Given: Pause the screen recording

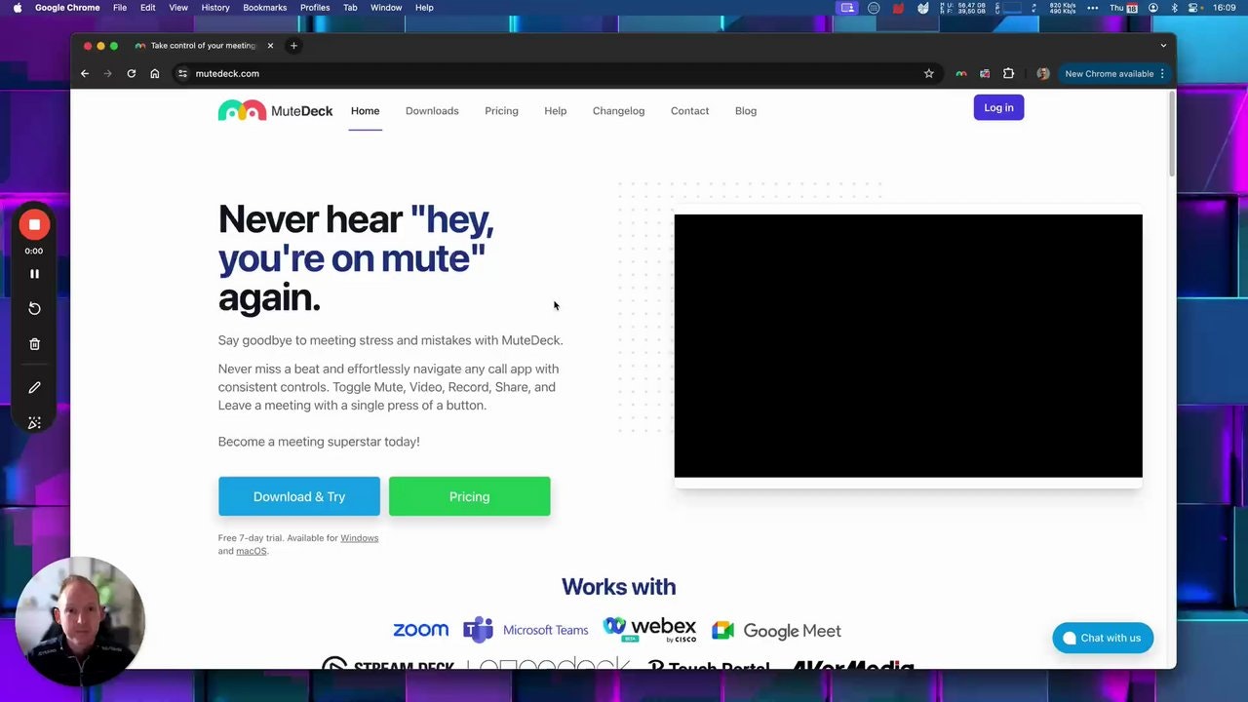Looking at the screenshot, I should (34, 273).
